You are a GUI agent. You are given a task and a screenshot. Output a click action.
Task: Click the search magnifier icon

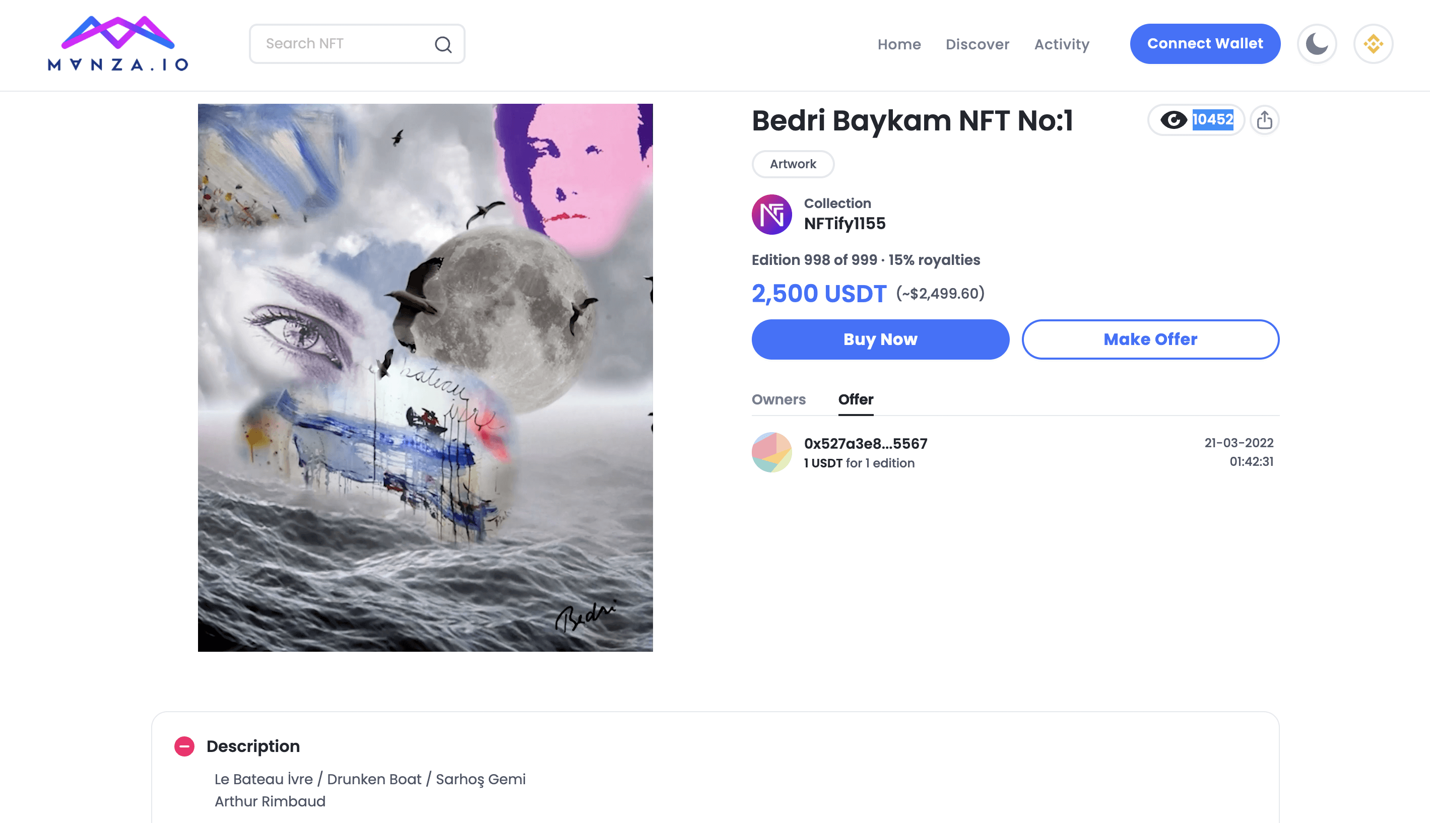point(443,44)
